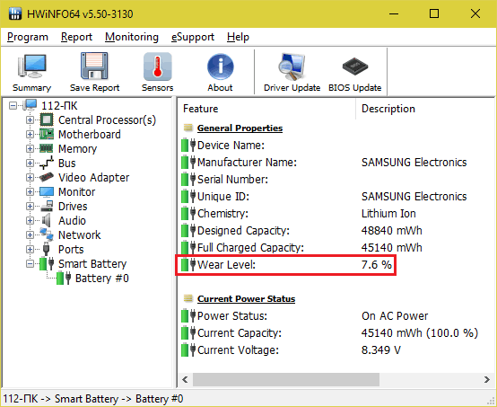The image size is (497, 407).
Task: Open the eSupport menu
Action: click(x=193, y=37)
